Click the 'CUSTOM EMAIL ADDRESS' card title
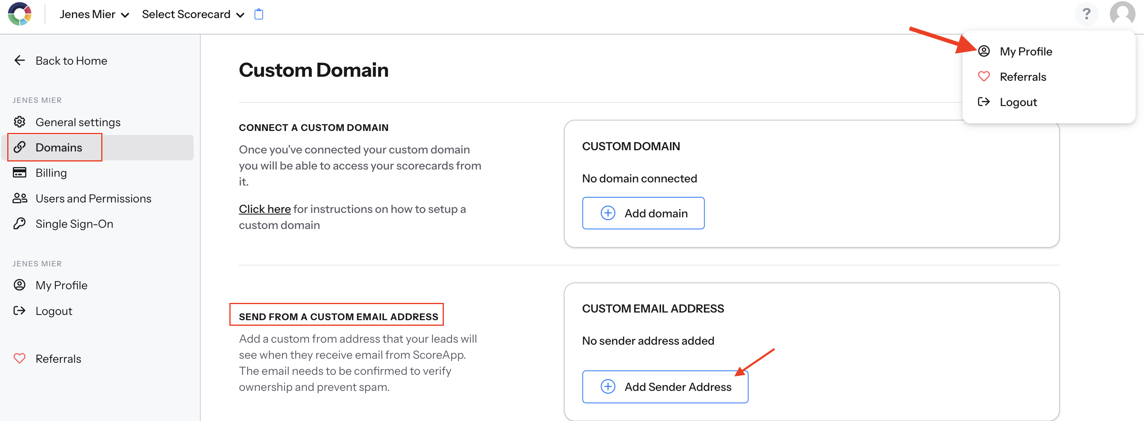1144x421 pixels. point(653,309)
